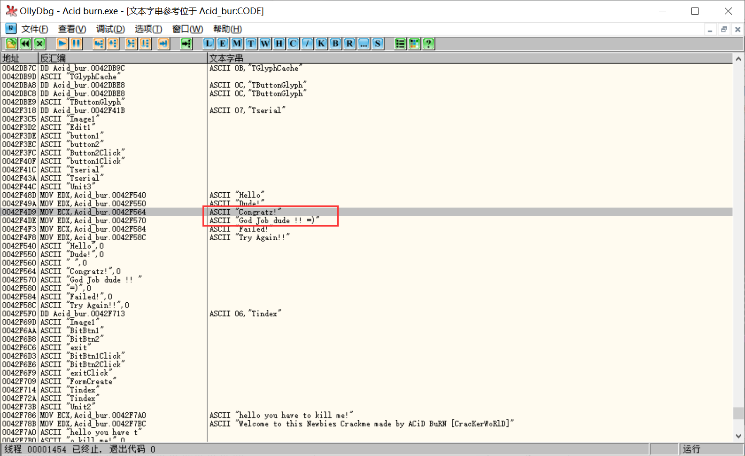This screenshot has width=745, height=456.
Task: Open the 窗口(W) menu
Action: (x=187, y=29)
